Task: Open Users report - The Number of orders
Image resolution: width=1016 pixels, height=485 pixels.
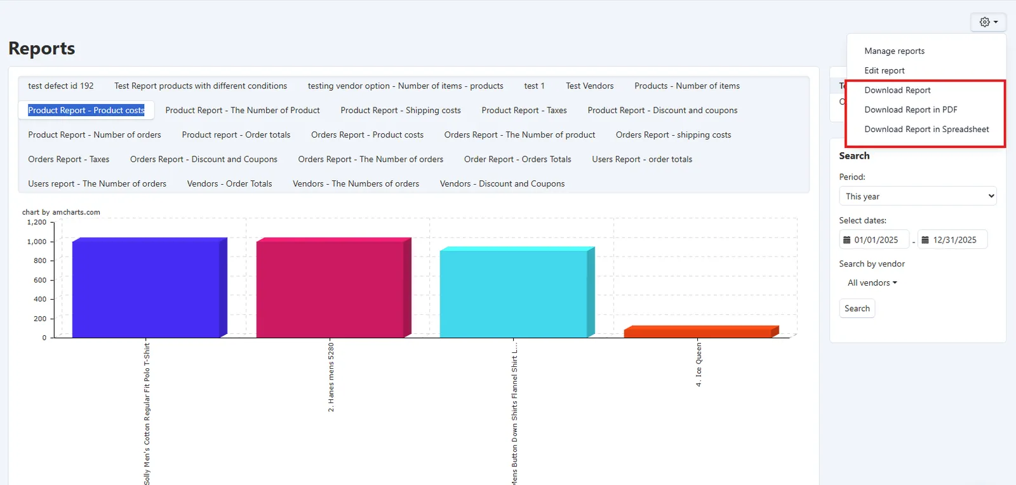Action: [x=97, y=183]
